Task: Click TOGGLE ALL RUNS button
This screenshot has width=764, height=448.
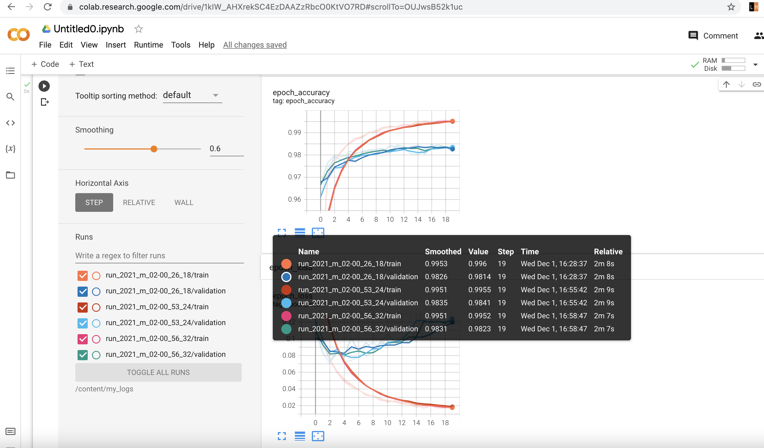Action: point(158,372)
